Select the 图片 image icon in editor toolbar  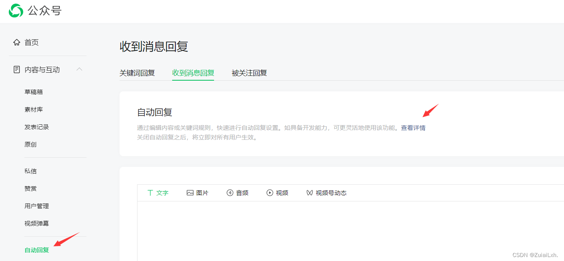click(x=190, y=193)
